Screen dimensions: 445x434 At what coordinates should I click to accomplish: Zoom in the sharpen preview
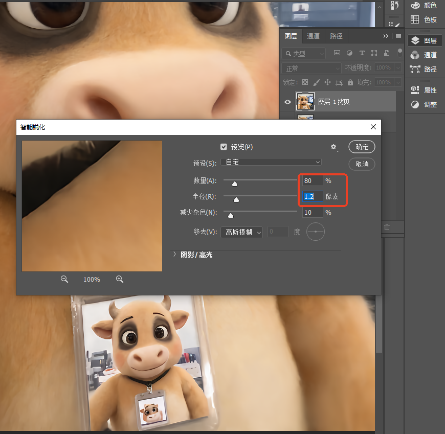120,279
